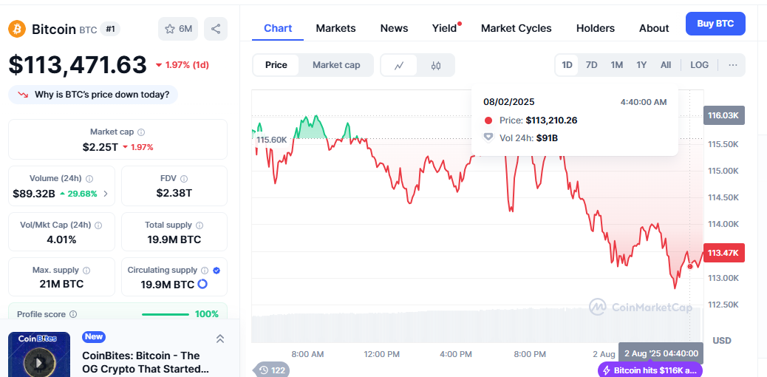Click the Profile score progress bar
The image size is (767, 377).
pyautogui.click(x=166, y=314)
